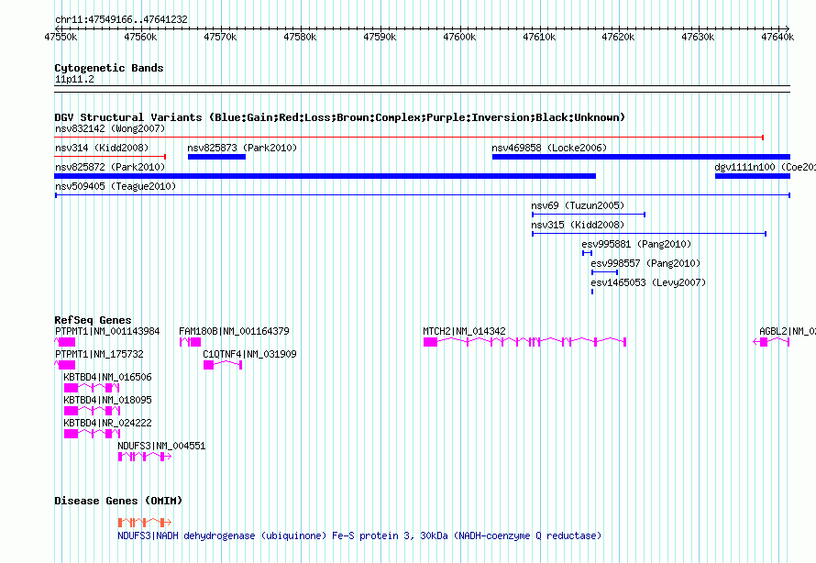Click the esv995881 (Pang2010) variant label

tap(636, 244)
